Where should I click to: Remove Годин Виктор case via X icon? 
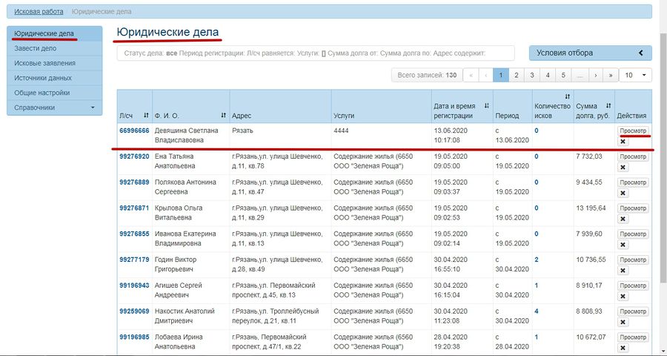pyautogui.click(x=623, y=271)
